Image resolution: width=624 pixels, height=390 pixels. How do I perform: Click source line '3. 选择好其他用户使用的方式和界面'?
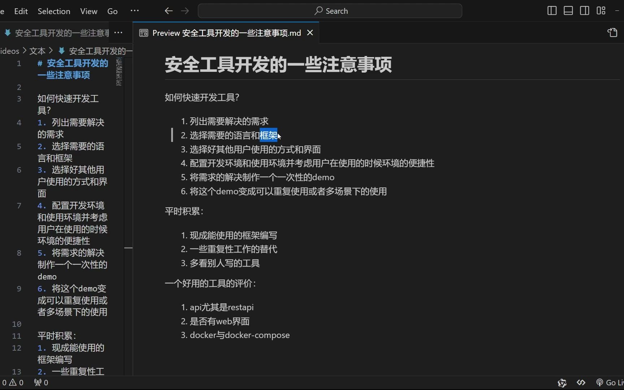(72, 182)
